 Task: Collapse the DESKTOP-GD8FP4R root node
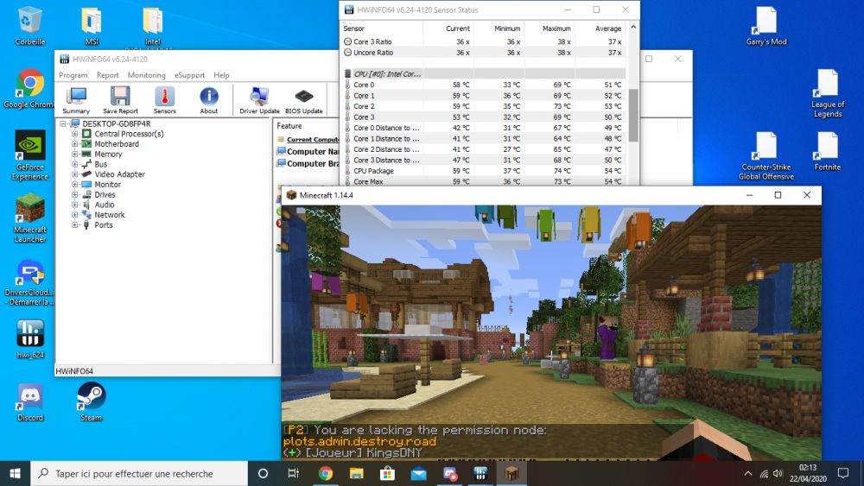tap(63, 124)
